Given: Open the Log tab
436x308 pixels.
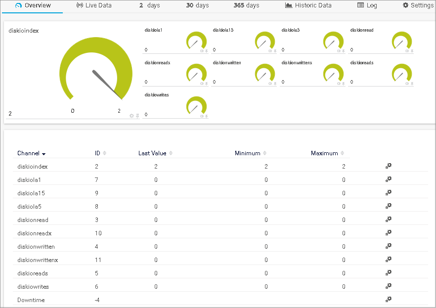Looking at the screenshot, I should [x=367, y=6].
